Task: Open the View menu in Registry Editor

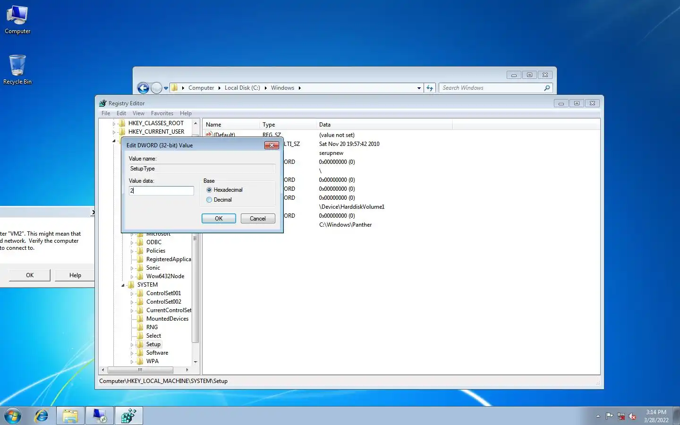Action: click(138, 113)
